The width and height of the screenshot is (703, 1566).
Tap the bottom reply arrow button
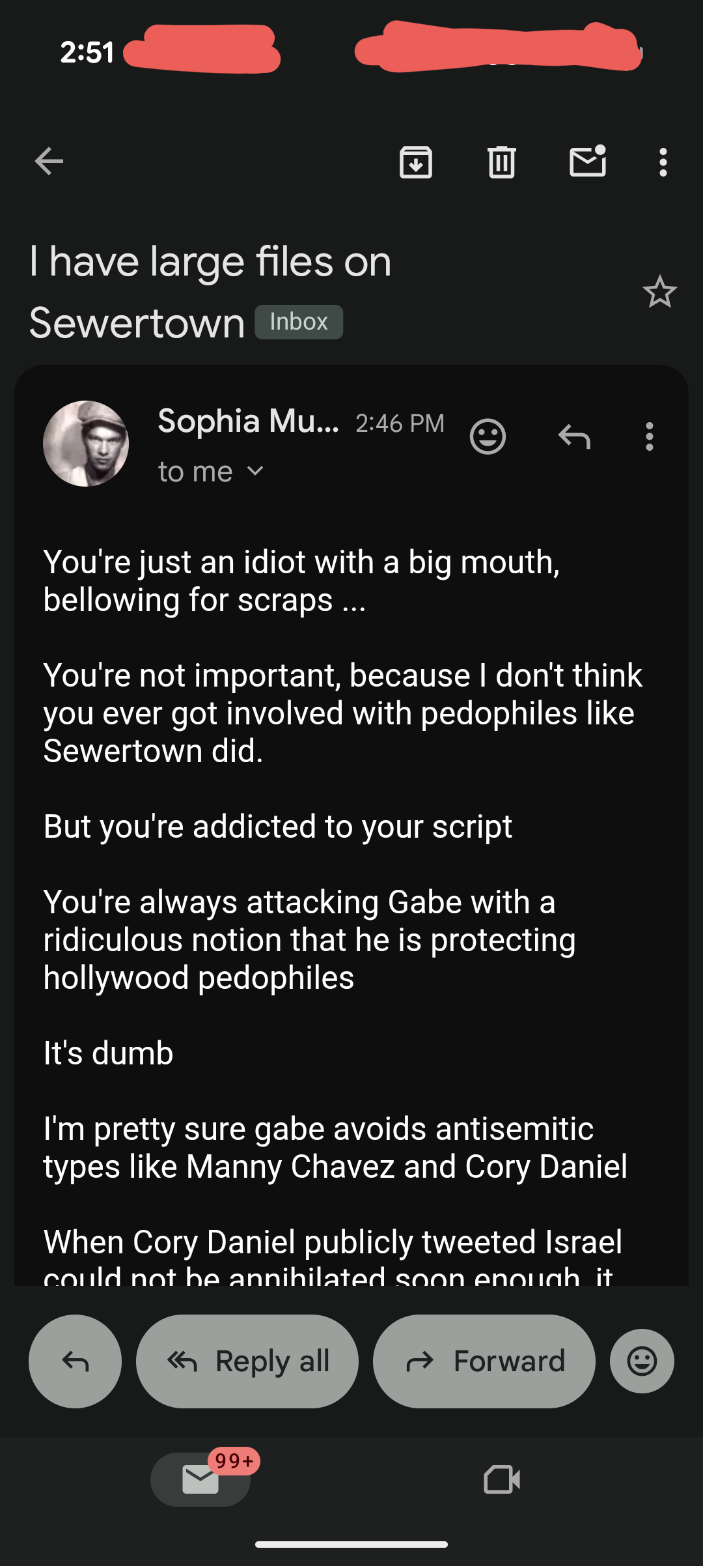[x=75, y=1361]
